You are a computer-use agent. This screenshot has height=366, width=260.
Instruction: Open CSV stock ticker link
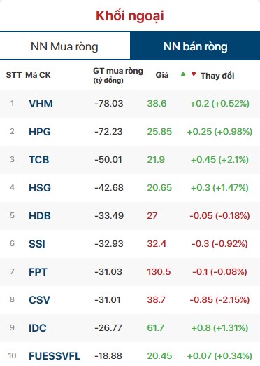pyautogui.click(x=39, y=300)
